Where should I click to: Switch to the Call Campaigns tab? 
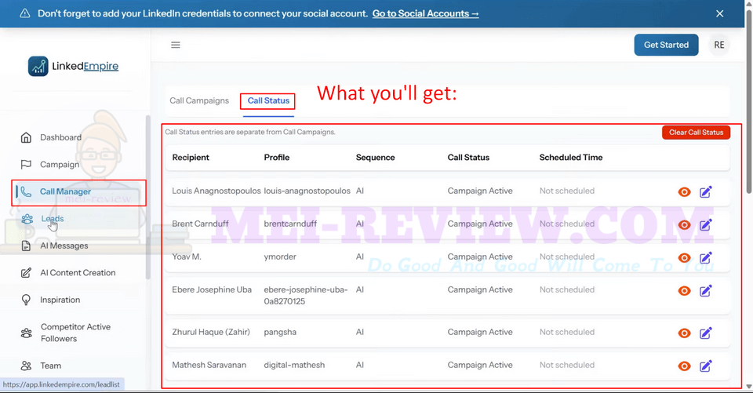(x=199, y=101)
